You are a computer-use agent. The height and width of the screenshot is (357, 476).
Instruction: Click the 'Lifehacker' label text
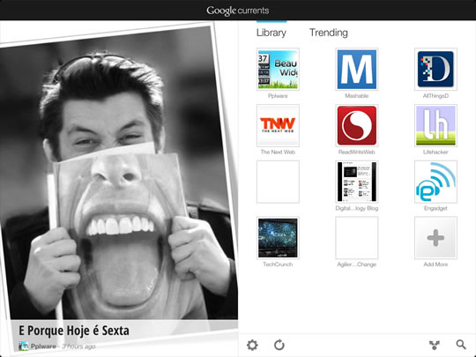click(x=435, y=152)
